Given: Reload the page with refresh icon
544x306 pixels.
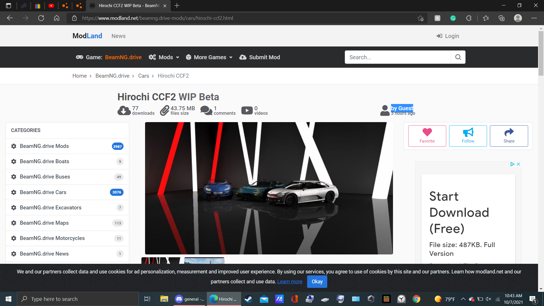Looking at the screenshot, I should 41,18.
